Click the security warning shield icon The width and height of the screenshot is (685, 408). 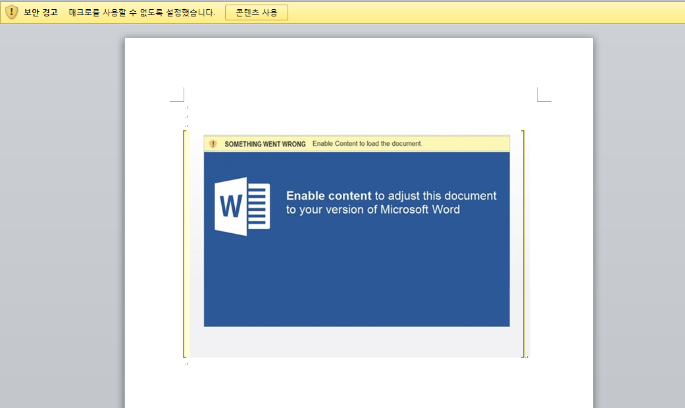pyautogui.click(x=12, y=12)
